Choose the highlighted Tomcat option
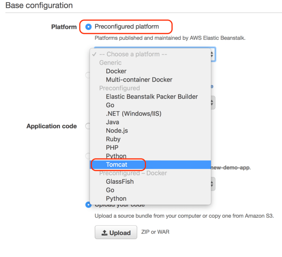The width and height of the screenshot is (282, 257). coord(118,164)
